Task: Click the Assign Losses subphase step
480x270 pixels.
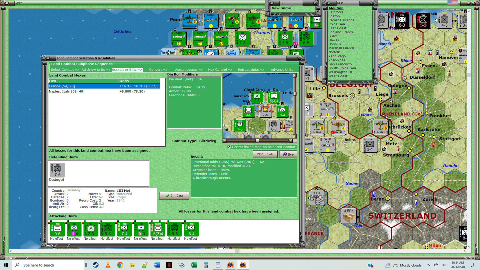Action: point(189,70)
